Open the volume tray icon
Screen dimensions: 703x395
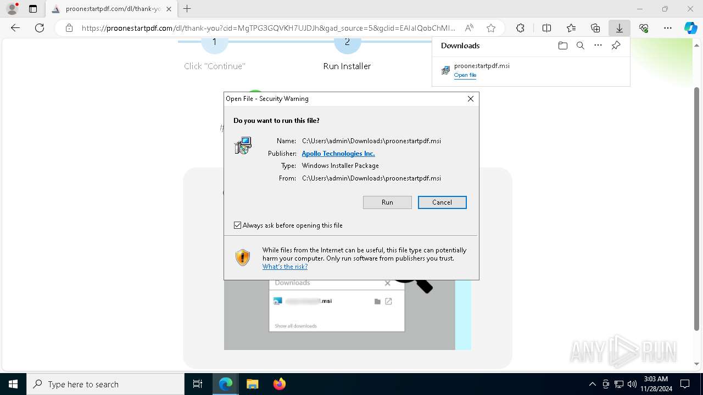click(632, 384)
